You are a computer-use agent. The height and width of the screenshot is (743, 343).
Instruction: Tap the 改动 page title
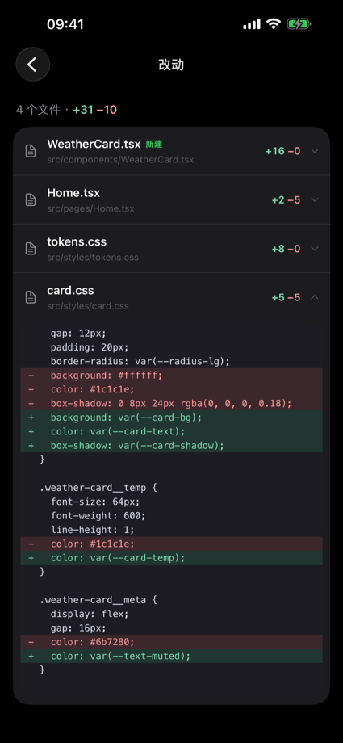(x=171, y=65)
